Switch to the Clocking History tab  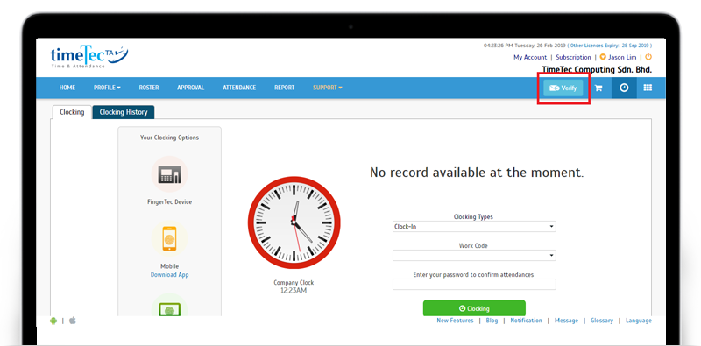point(124,112)
